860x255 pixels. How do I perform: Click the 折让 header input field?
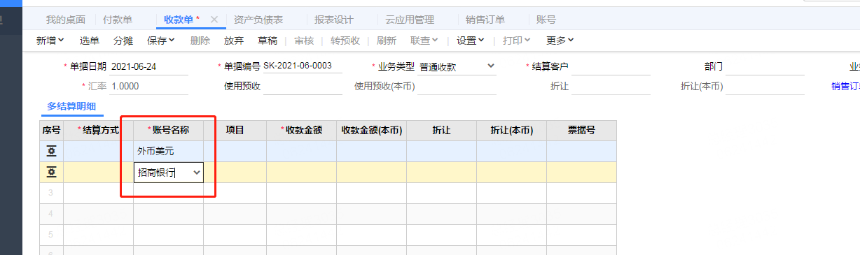tap(611, 87)
